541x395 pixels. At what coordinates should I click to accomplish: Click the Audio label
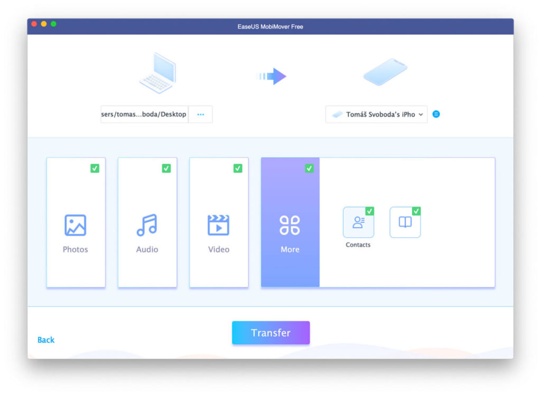tap(147, 249)
